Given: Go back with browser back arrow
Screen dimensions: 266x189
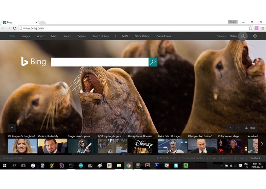Looking at the screenshot, I should (x=3, y=28).
